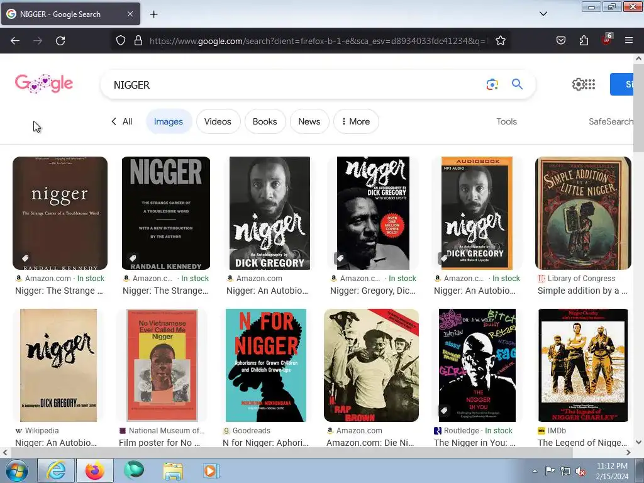
Task: Open the 'Film poster for No ...' result title
Action: click(159, 443)
